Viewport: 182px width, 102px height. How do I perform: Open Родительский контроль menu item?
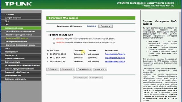(x=21, y=59)
